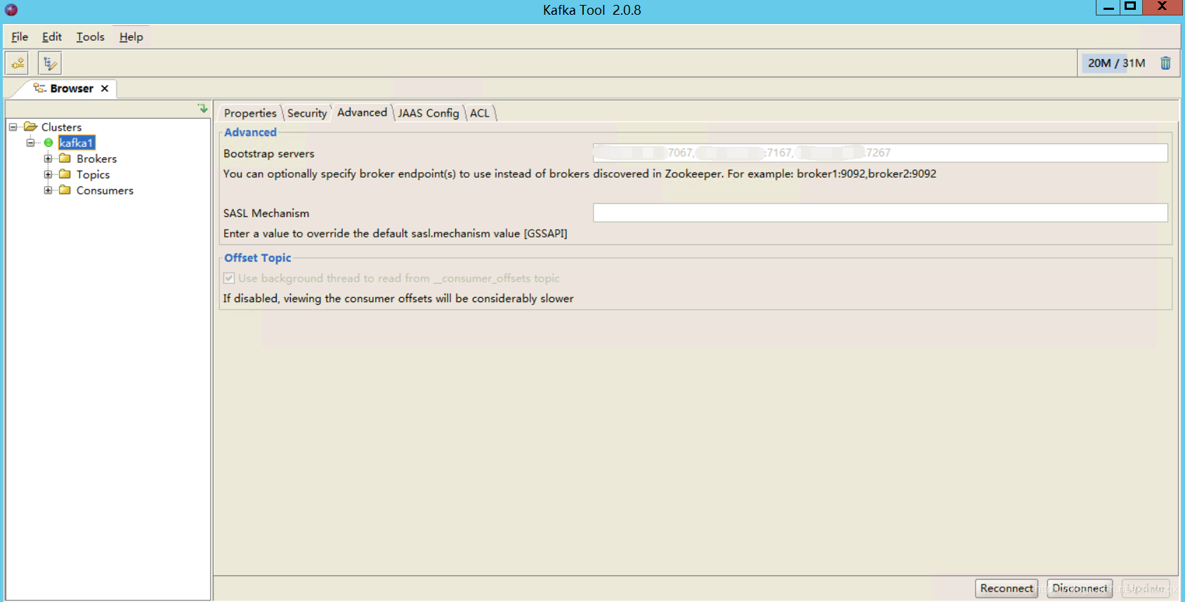Switch to the Properties tab
The width and height of the screenshot is (1185, 602).
tap(250, 113)
